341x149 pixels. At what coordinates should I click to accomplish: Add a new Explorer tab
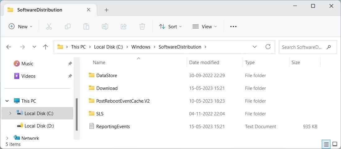[x=106, y=10]
